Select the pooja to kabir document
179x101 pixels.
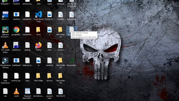pyautogui.click(x=50, y=93)
